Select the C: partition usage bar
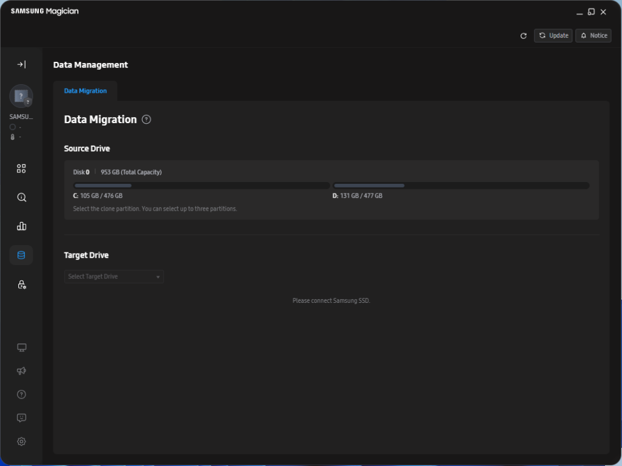This screenshot has height=466, width=622. point(201,186)
